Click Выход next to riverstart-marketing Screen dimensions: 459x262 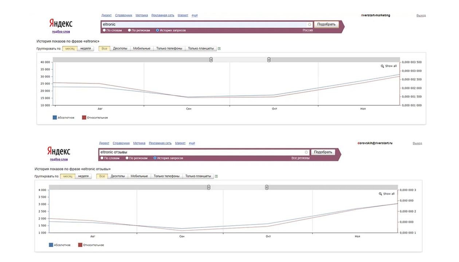coord(421,16)
